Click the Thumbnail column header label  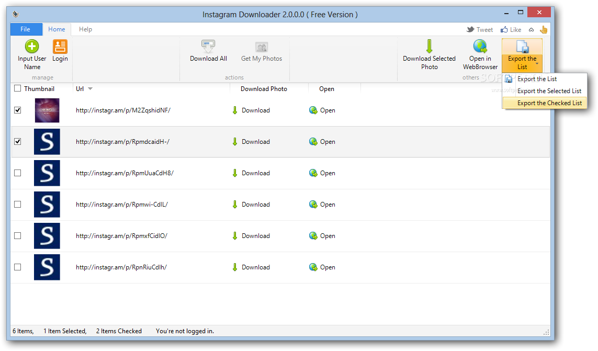click(39, 88)
